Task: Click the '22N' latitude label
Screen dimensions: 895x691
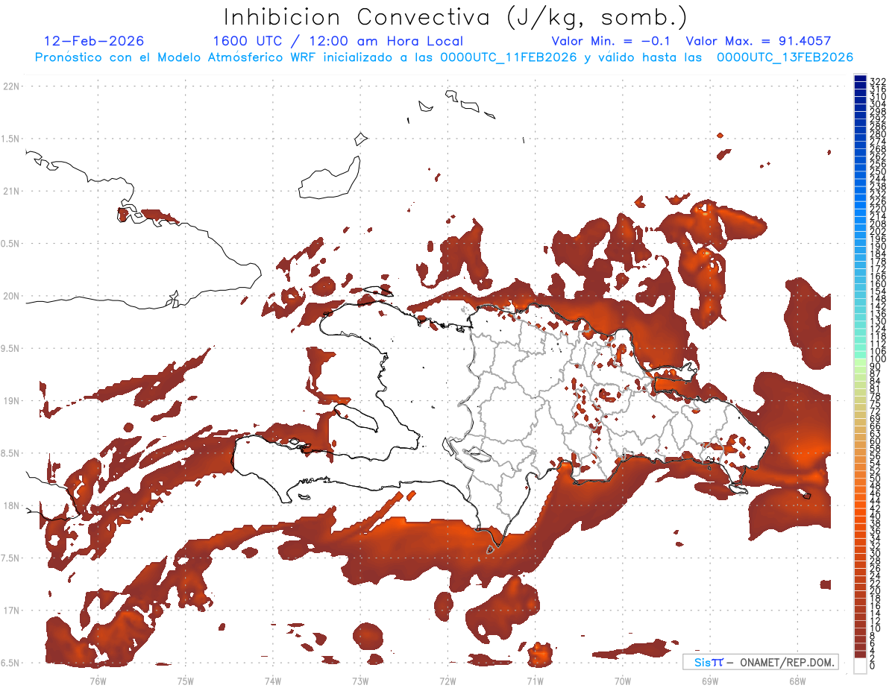Action: pos(11,86)
